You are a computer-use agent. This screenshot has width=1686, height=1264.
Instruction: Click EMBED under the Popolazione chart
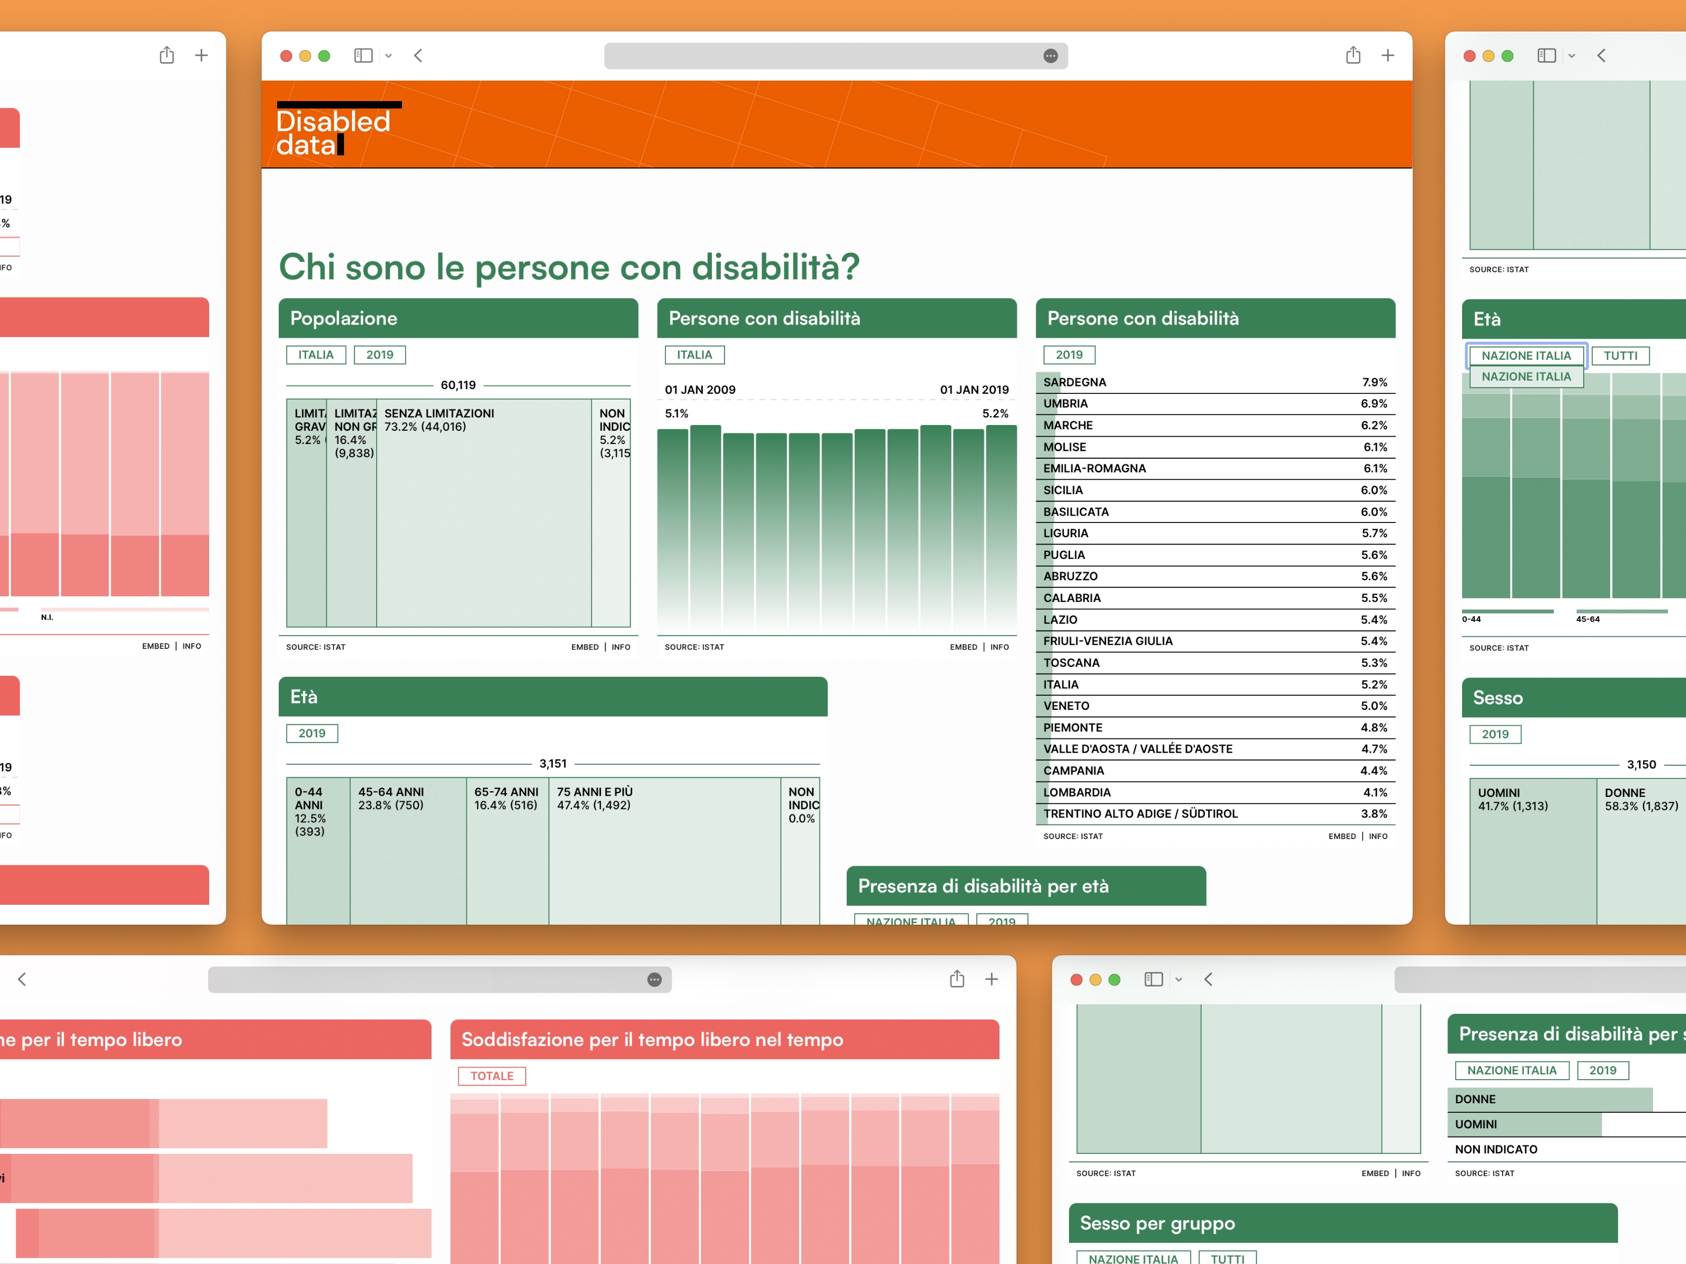tap(585, 648)
